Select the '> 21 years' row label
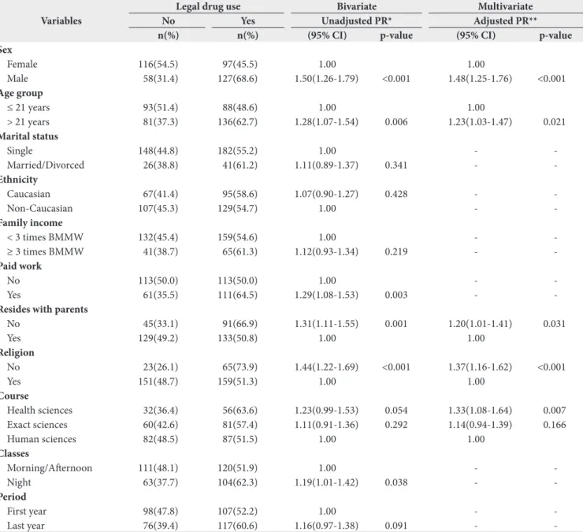This screenshot has width=583, height=532. [28, 122]
